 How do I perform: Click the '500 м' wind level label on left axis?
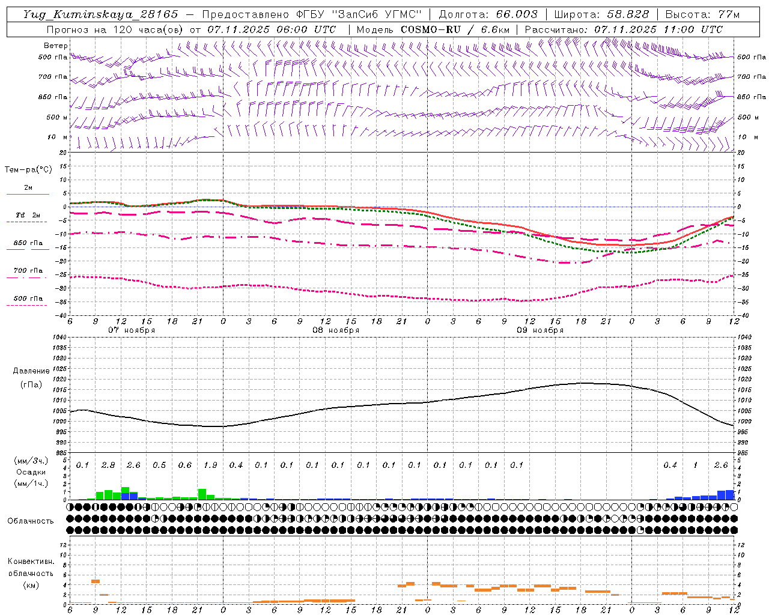click(57, 117)
